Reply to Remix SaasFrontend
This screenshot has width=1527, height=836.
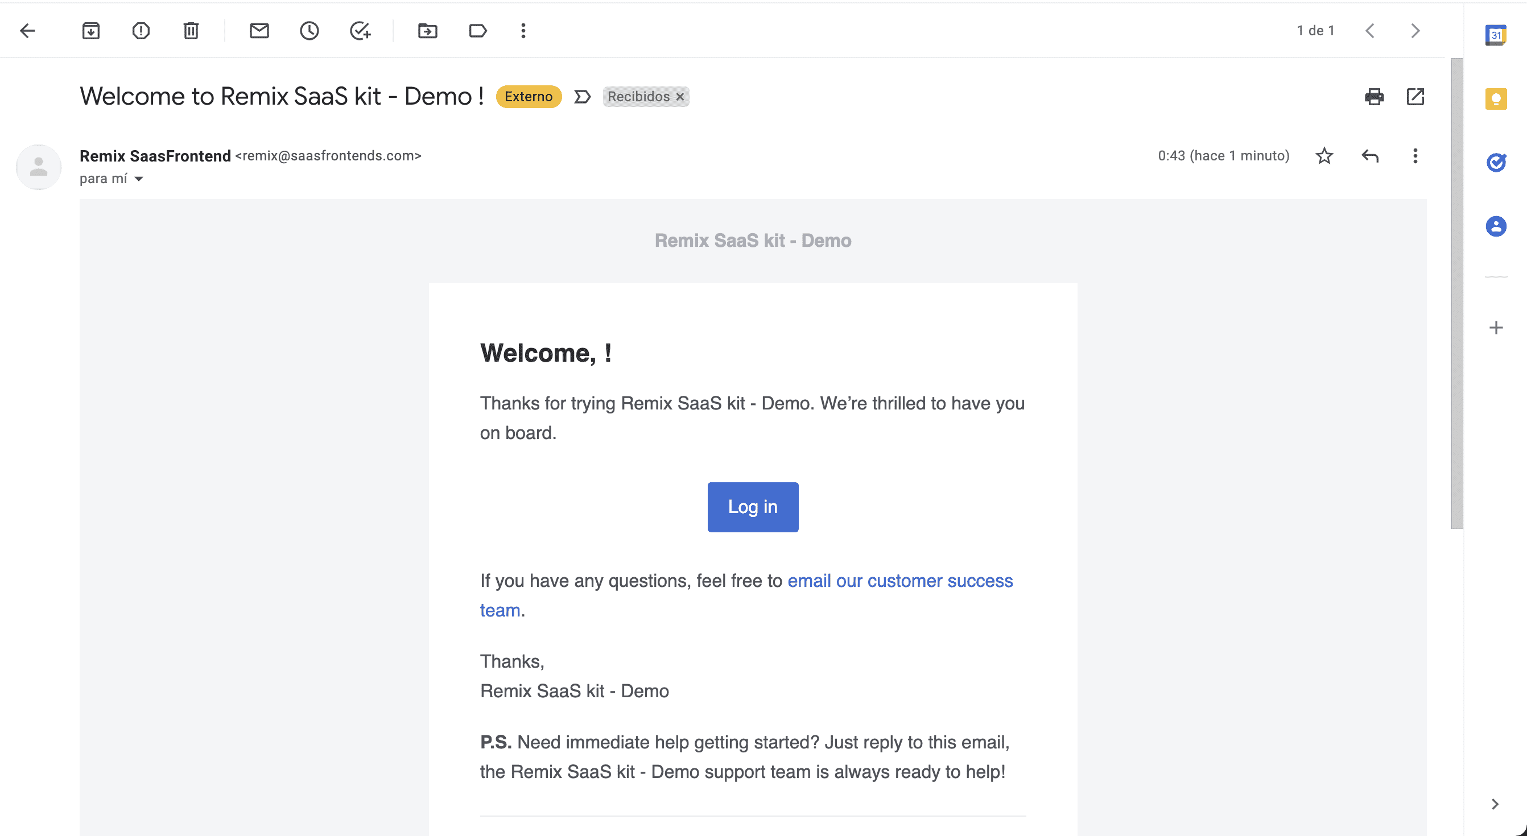point(1370,156)
